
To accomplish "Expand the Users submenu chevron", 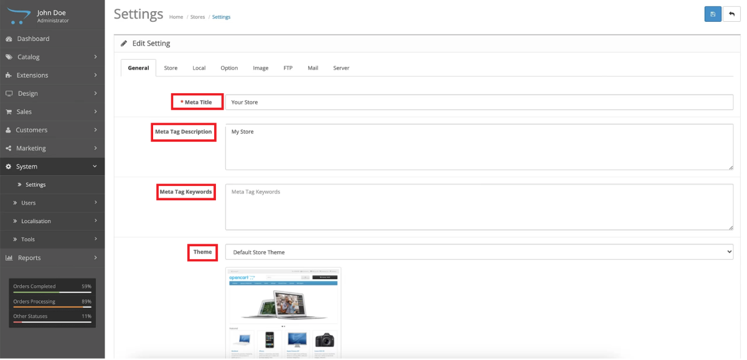I will pyautogui.click(x=95, y=203).
